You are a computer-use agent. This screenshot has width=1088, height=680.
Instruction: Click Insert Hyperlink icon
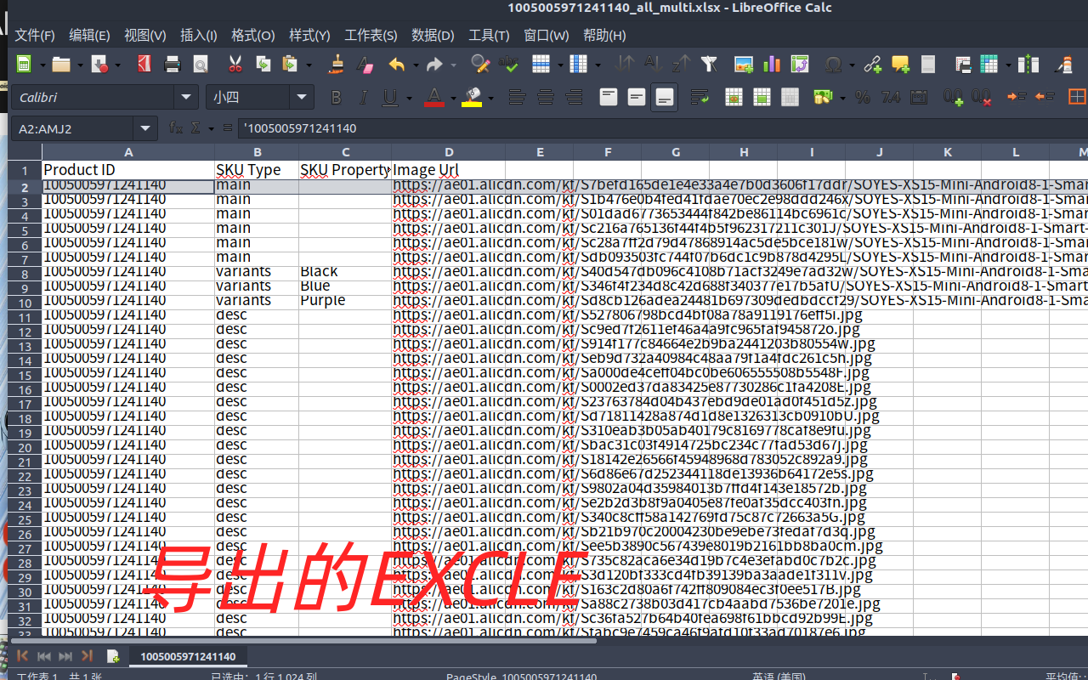[872, 64]
